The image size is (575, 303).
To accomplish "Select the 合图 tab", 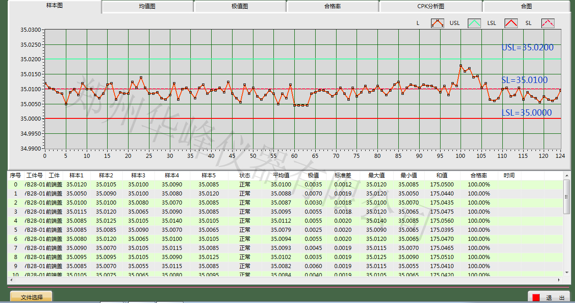I will tap(526, 6).
